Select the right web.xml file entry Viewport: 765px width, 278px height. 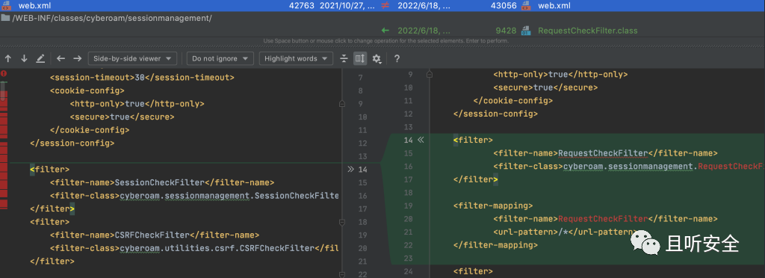(554, 6)
